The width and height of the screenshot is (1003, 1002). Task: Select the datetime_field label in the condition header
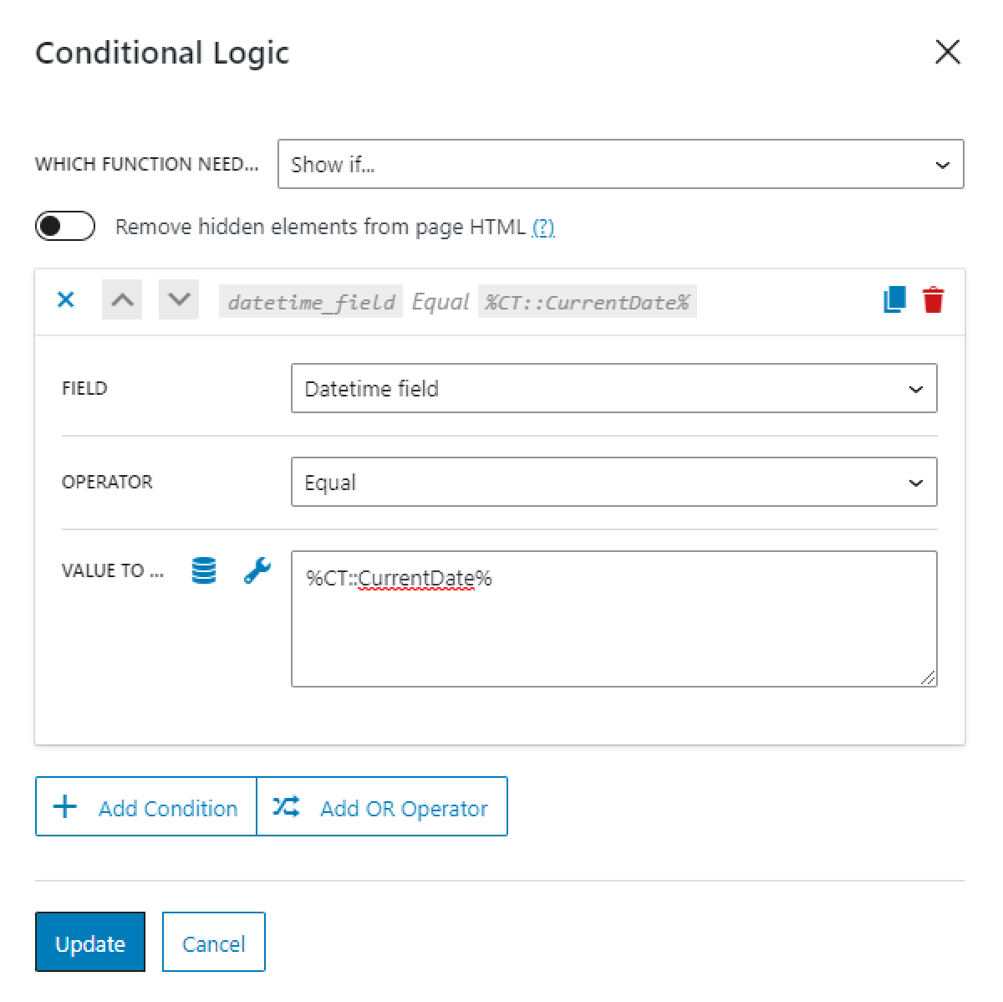[310, 302]
